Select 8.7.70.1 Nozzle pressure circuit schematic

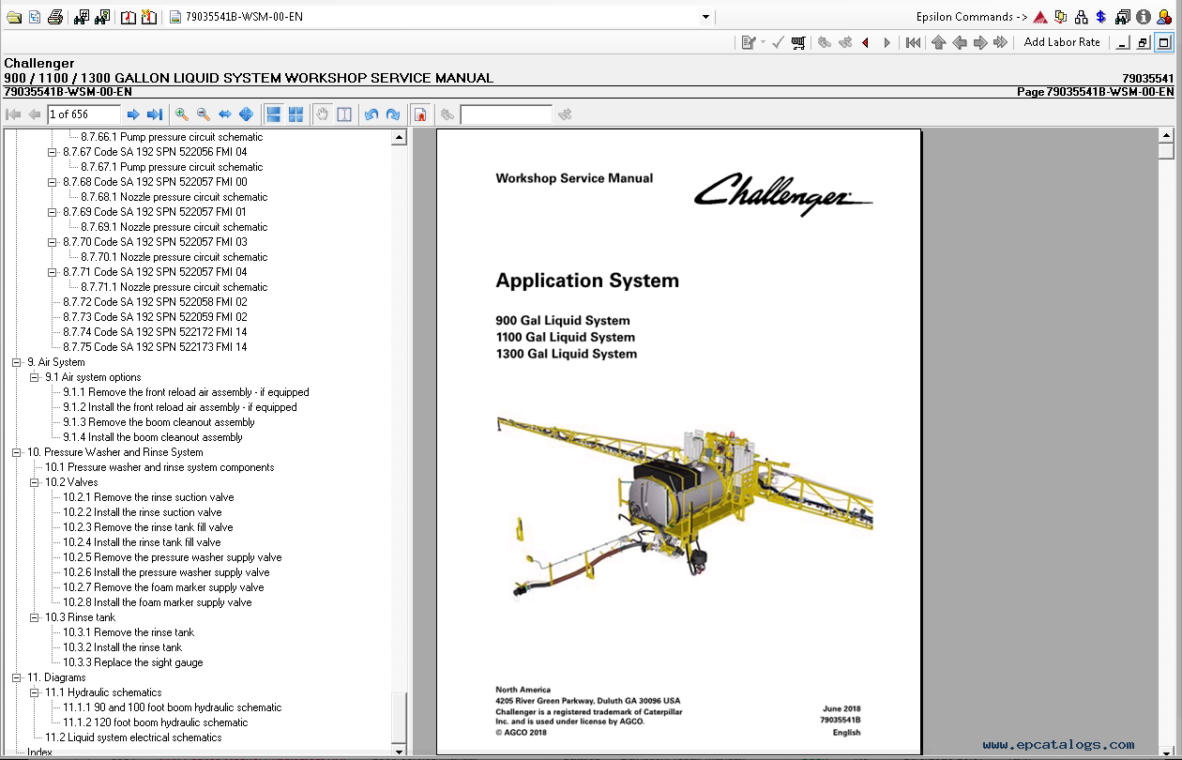coord(174,257)
